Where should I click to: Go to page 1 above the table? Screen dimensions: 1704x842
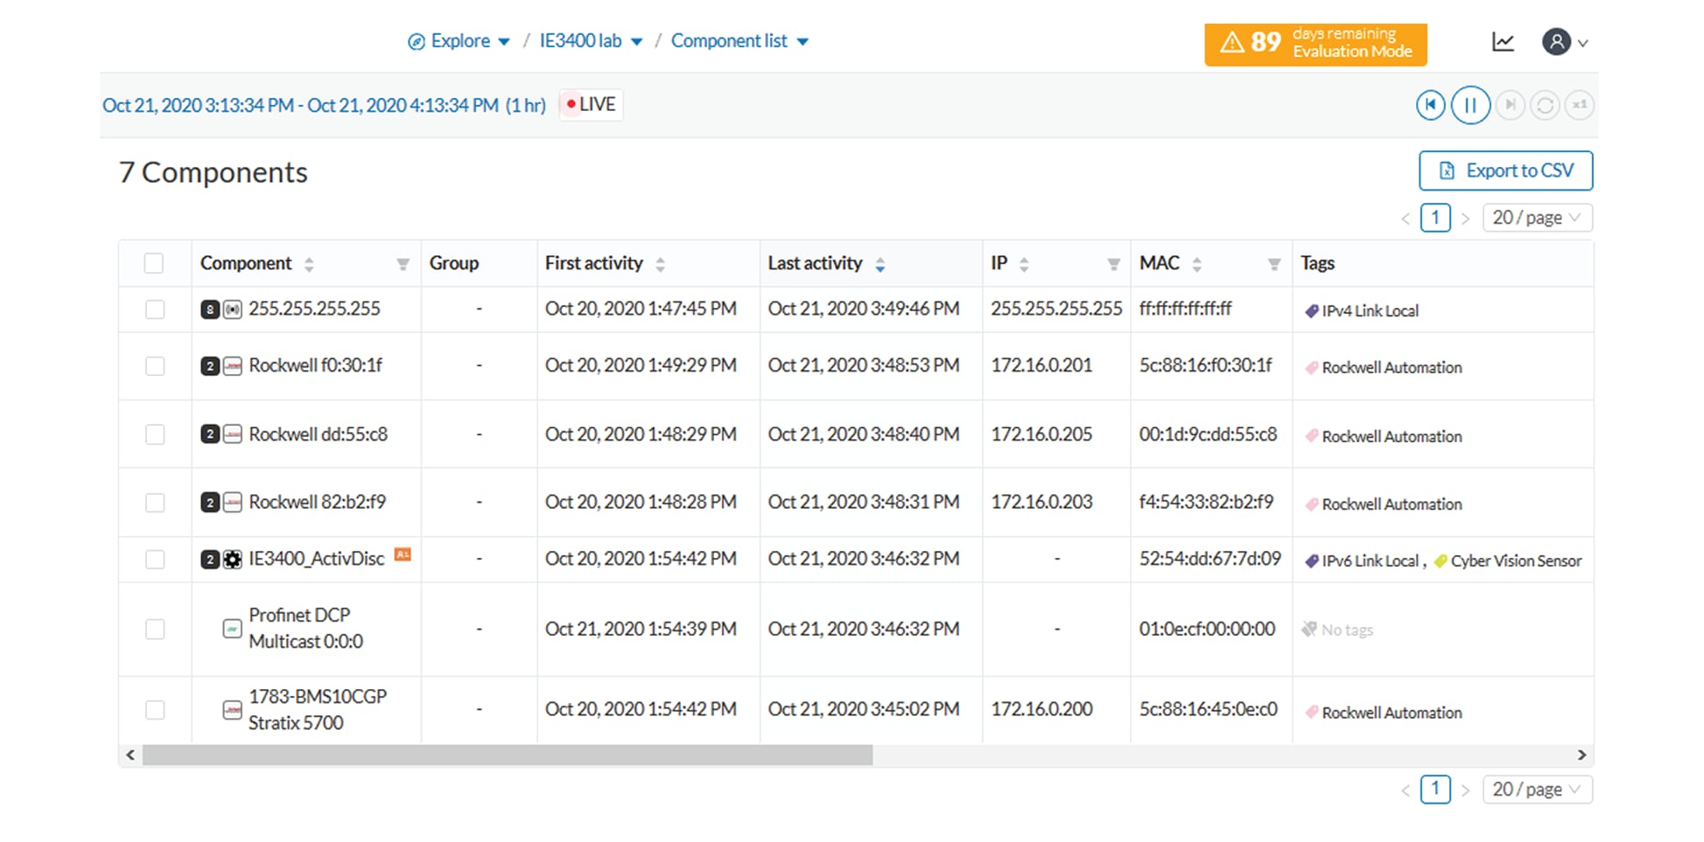(x=1435, y=218)
